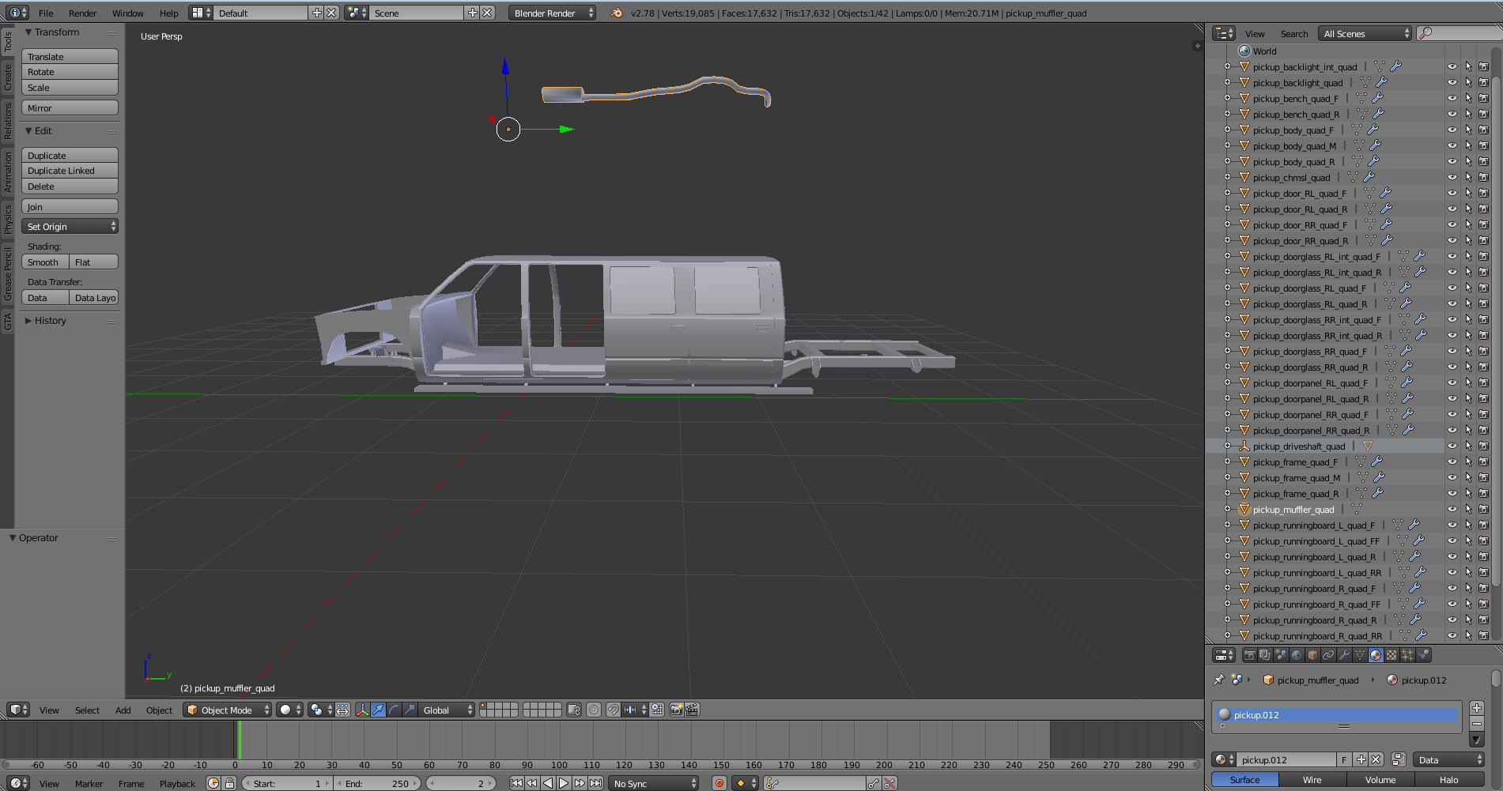Screen dimensions: 1503x791
Task: Switch to the Wire material type tab
Action: 1312,780
